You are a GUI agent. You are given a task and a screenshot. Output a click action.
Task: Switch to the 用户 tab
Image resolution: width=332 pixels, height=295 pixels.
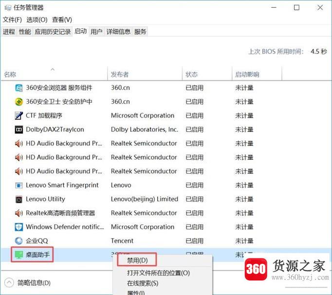coord(96,32)
